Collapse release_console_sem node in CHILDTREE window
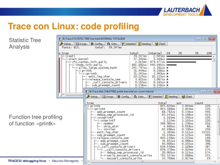 coord(95,138)
